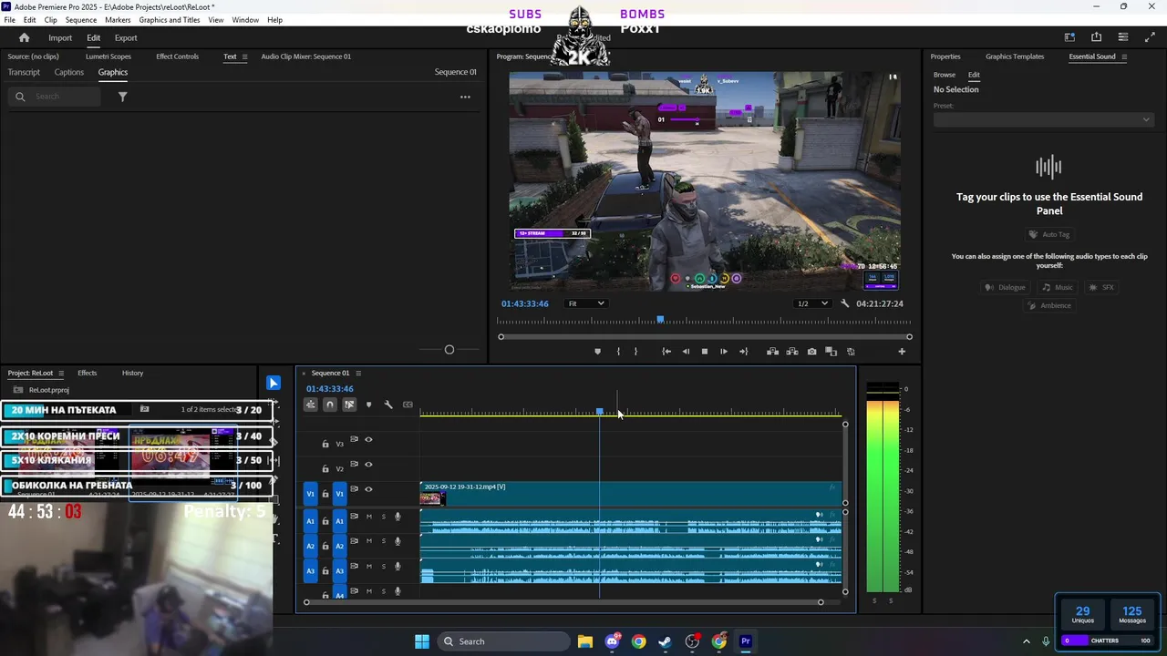Maximize video output fullscreen icon
The width and height of the screenshot is (1167, 656).
(1149, 37)
